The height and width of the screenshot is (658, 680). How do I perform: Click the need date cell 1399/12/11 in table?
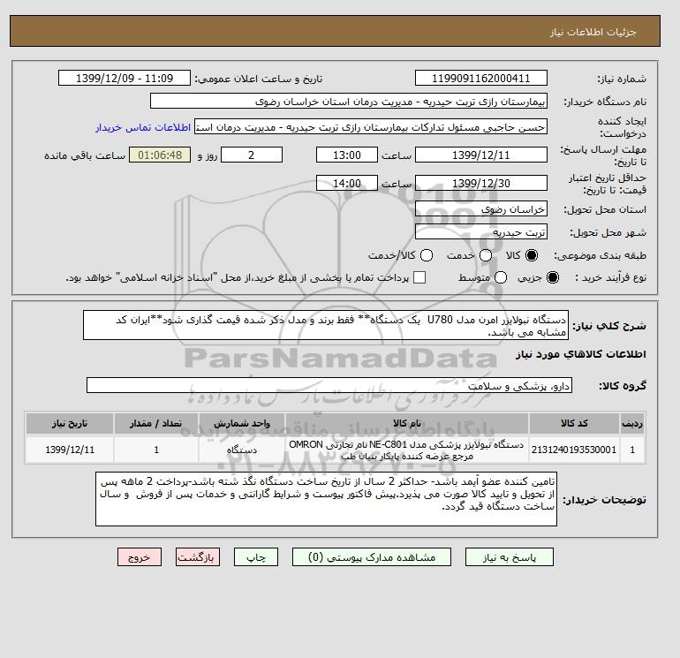(70, 450)
